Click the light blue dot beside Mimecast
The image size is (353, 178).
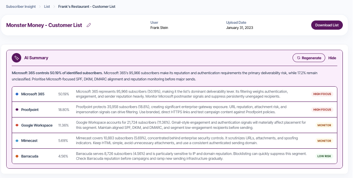17,141
